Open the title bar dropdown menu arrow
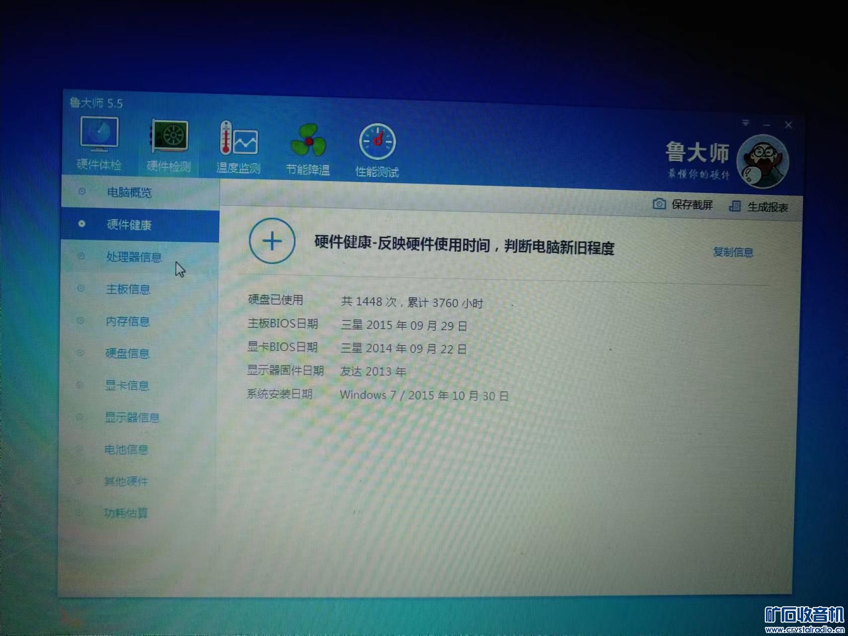 click(745, 122)
